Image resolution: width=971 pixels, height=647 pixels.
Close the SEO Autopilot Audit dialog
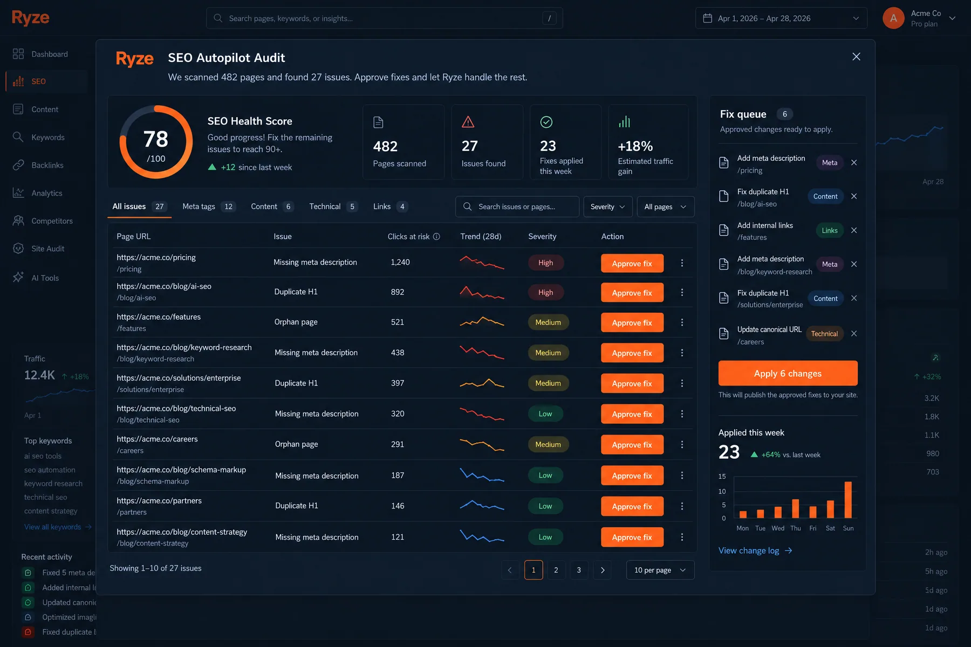(x=856, y=57)
